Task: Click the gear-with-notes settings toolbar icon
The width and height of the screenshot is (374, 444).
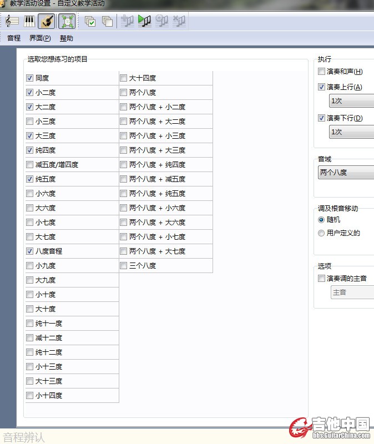Action: [x=161, y=21]
